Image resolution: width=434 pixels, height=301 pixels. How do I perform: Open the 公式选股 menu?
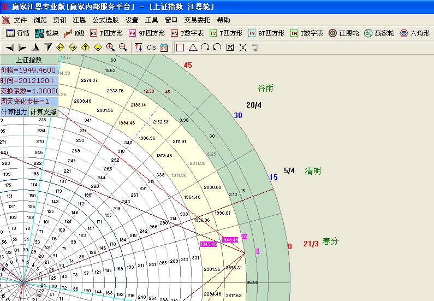click(106, 20)
